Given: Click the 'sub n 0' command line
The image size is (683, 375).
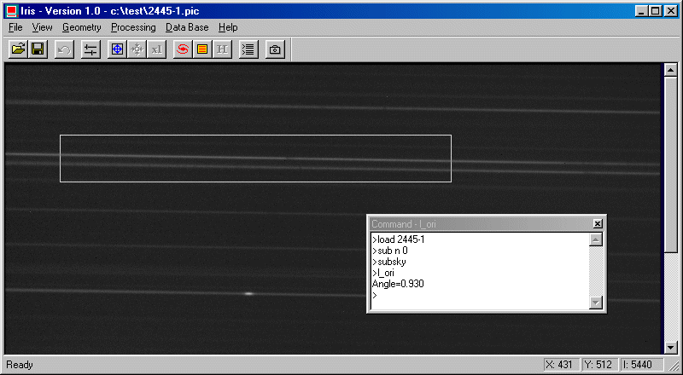Looking at the screenshot, I should (x=390, y=251).
